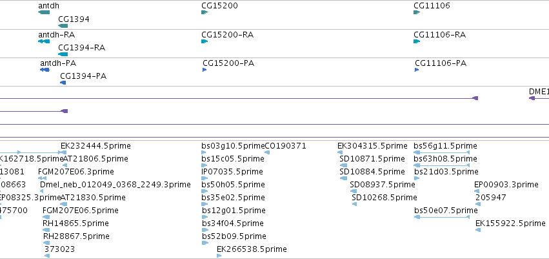The width and height of the screenshot is (549, 259).
Task: Select the CG1394-PA protein glyph
Action: coord(63,83)
